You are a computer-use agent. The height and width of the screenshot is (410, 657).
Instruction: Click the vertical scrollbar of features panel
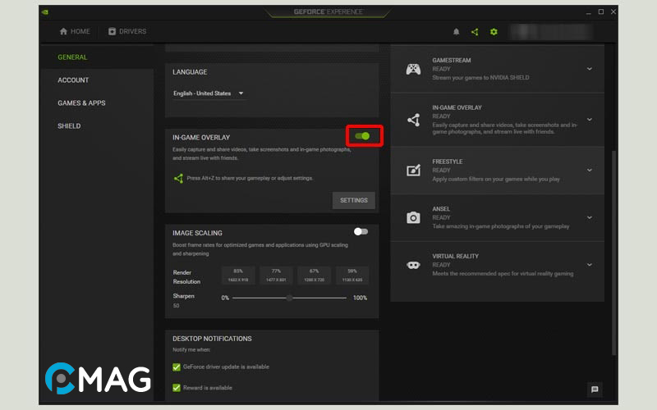(x=613, y=253)
